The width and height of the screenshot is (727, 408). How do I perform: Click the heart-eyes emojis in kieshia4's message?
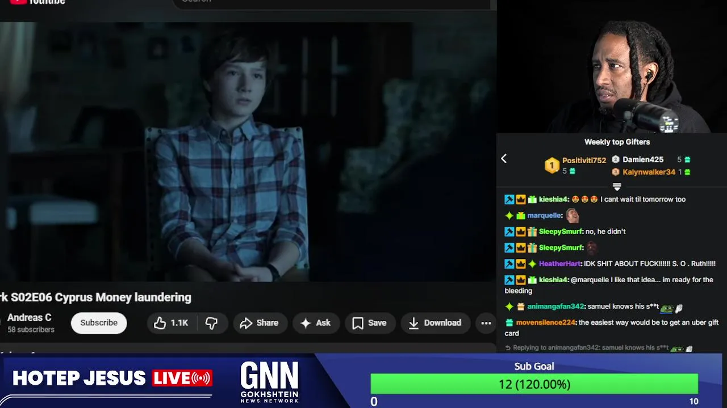point(584,199)
